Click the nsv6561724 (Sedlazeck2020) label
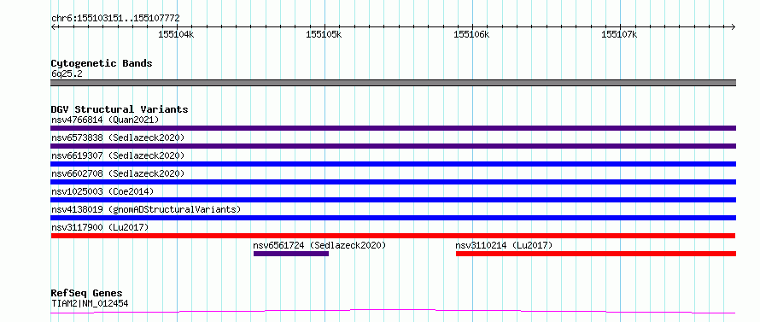The height and width of the screenshot is (322, 760). [320, 245]
